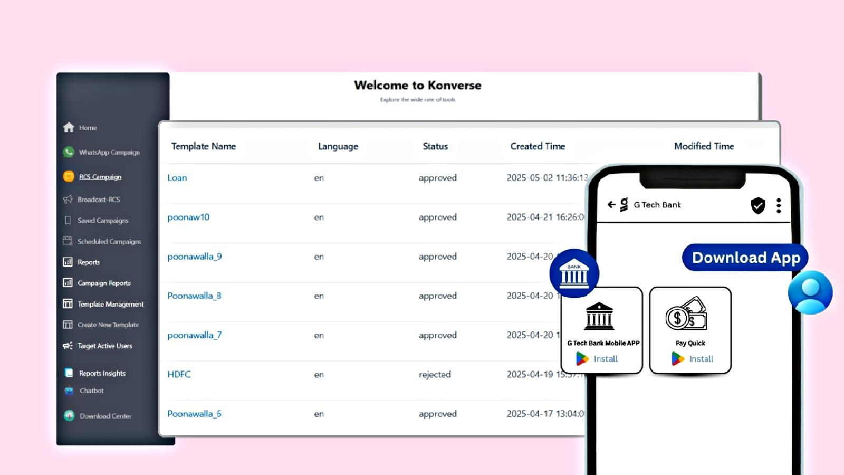The width and height of the screenshot is (844, 475).
Task: Tap the verified shield icon
Action: click(758, 205)
